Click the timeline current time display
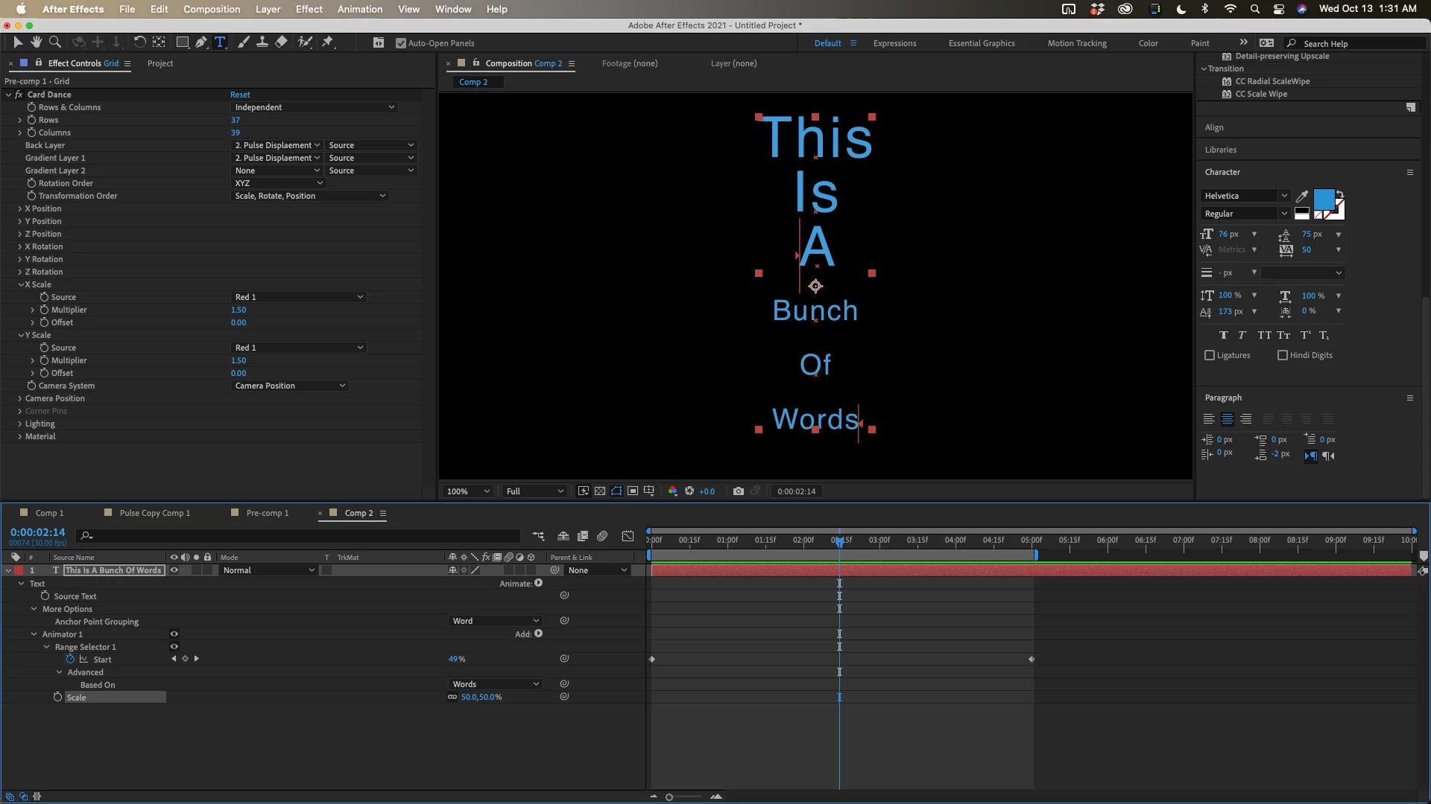 37,532
